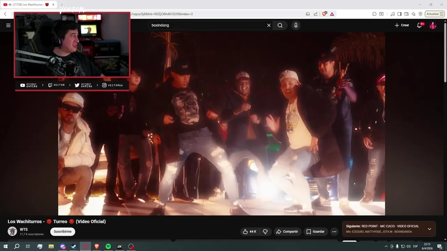Click the Suscribirme button

(x=63, y=231)
